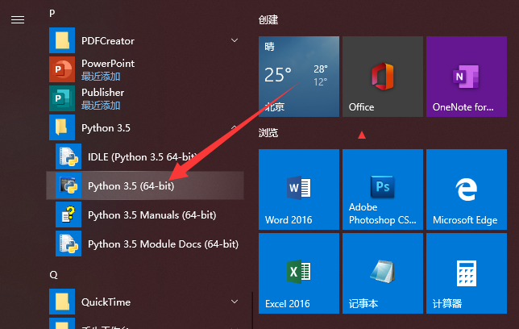Open the 记事本 Notepad tile
The height and width of the screenshot is (329, 519).
(383, 273)
